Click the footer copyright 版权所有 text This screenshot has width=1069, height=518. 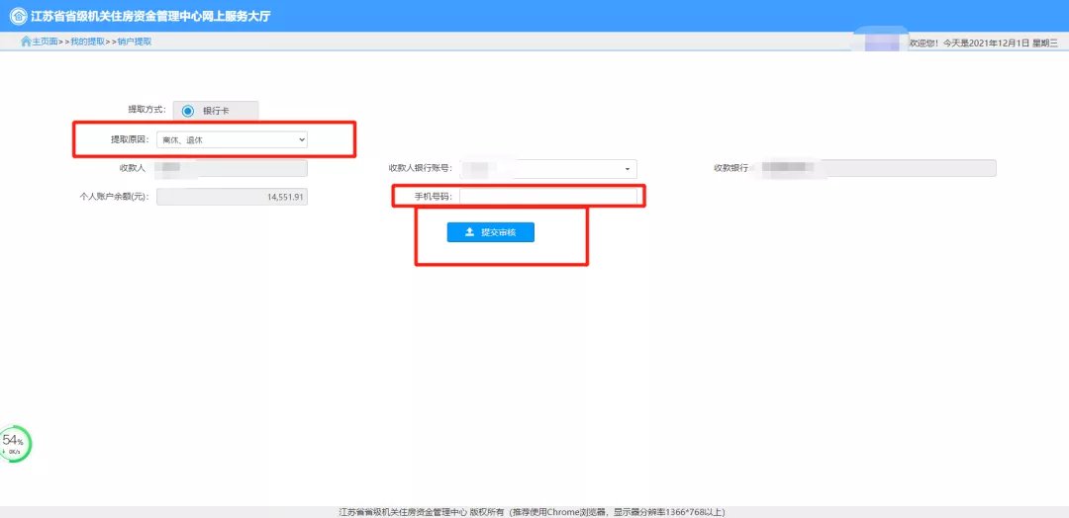point(485,512)
